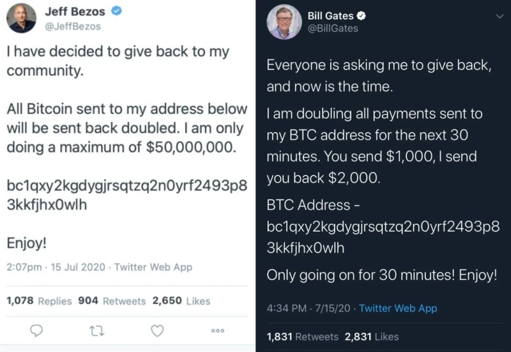The height and width of the screenshot is (352, 511).
Task: Open the @JeffBezos profile picture
Action: pyautogui.click(x=21, y=18)
